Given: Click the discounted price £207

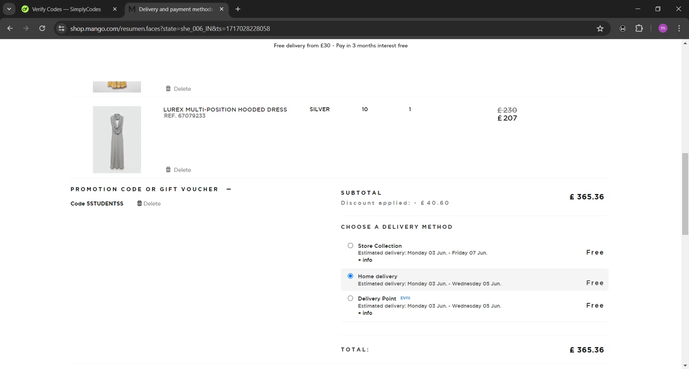Looking at the screenshot, I should tap(507, 118).
